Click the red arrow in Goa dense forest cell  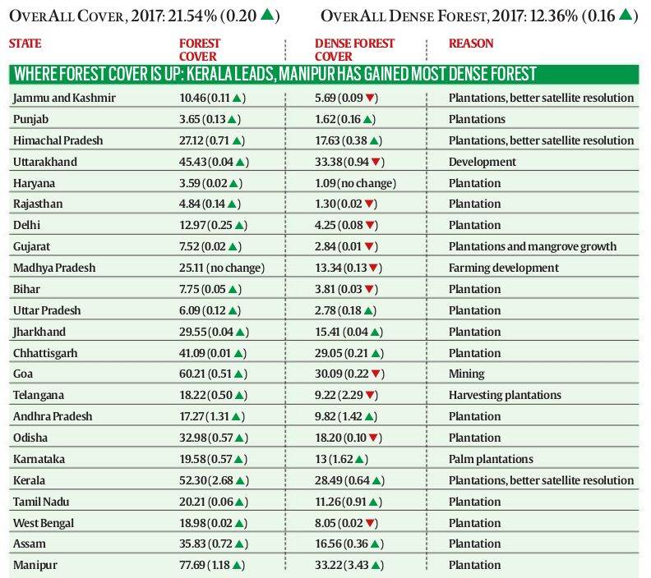(376, 374)
